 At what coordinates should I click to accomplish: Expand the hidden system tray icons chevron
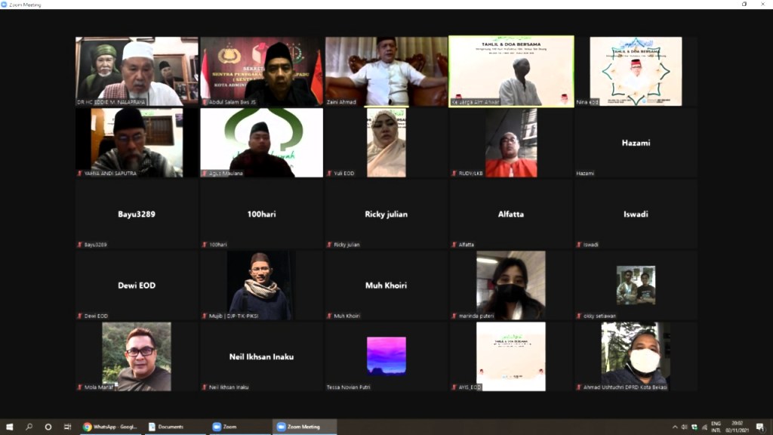click(675, 427)
